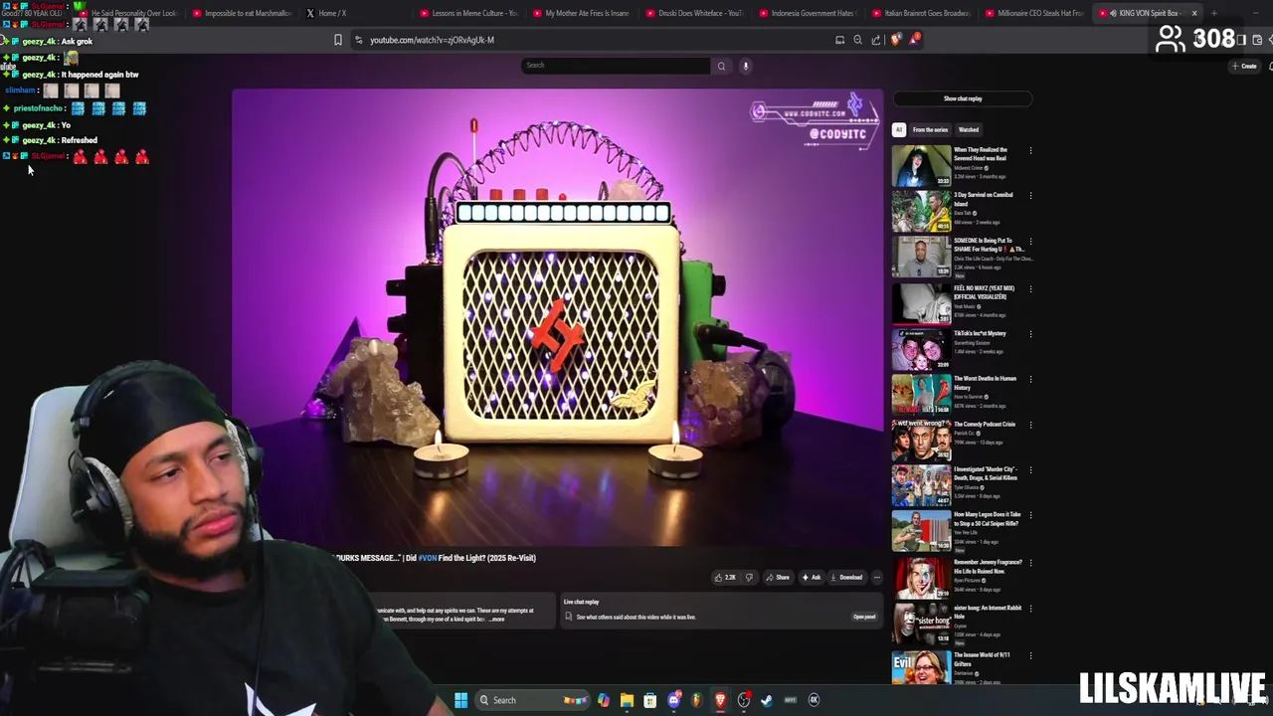Open options menu for SHAME For Hurting video

pos(1030,242)
